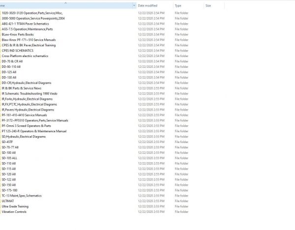This screenshot has height=230, width=295.
Task: Select folder PF-Omni 3 Screed Operators & Parts
Action: point(27,126)
